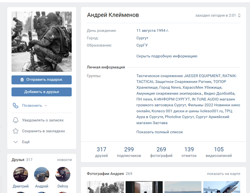Expand the Позвонить dropdown arrow
The image size is (250, 193).
pyautogui.click(x=46, y=106)
